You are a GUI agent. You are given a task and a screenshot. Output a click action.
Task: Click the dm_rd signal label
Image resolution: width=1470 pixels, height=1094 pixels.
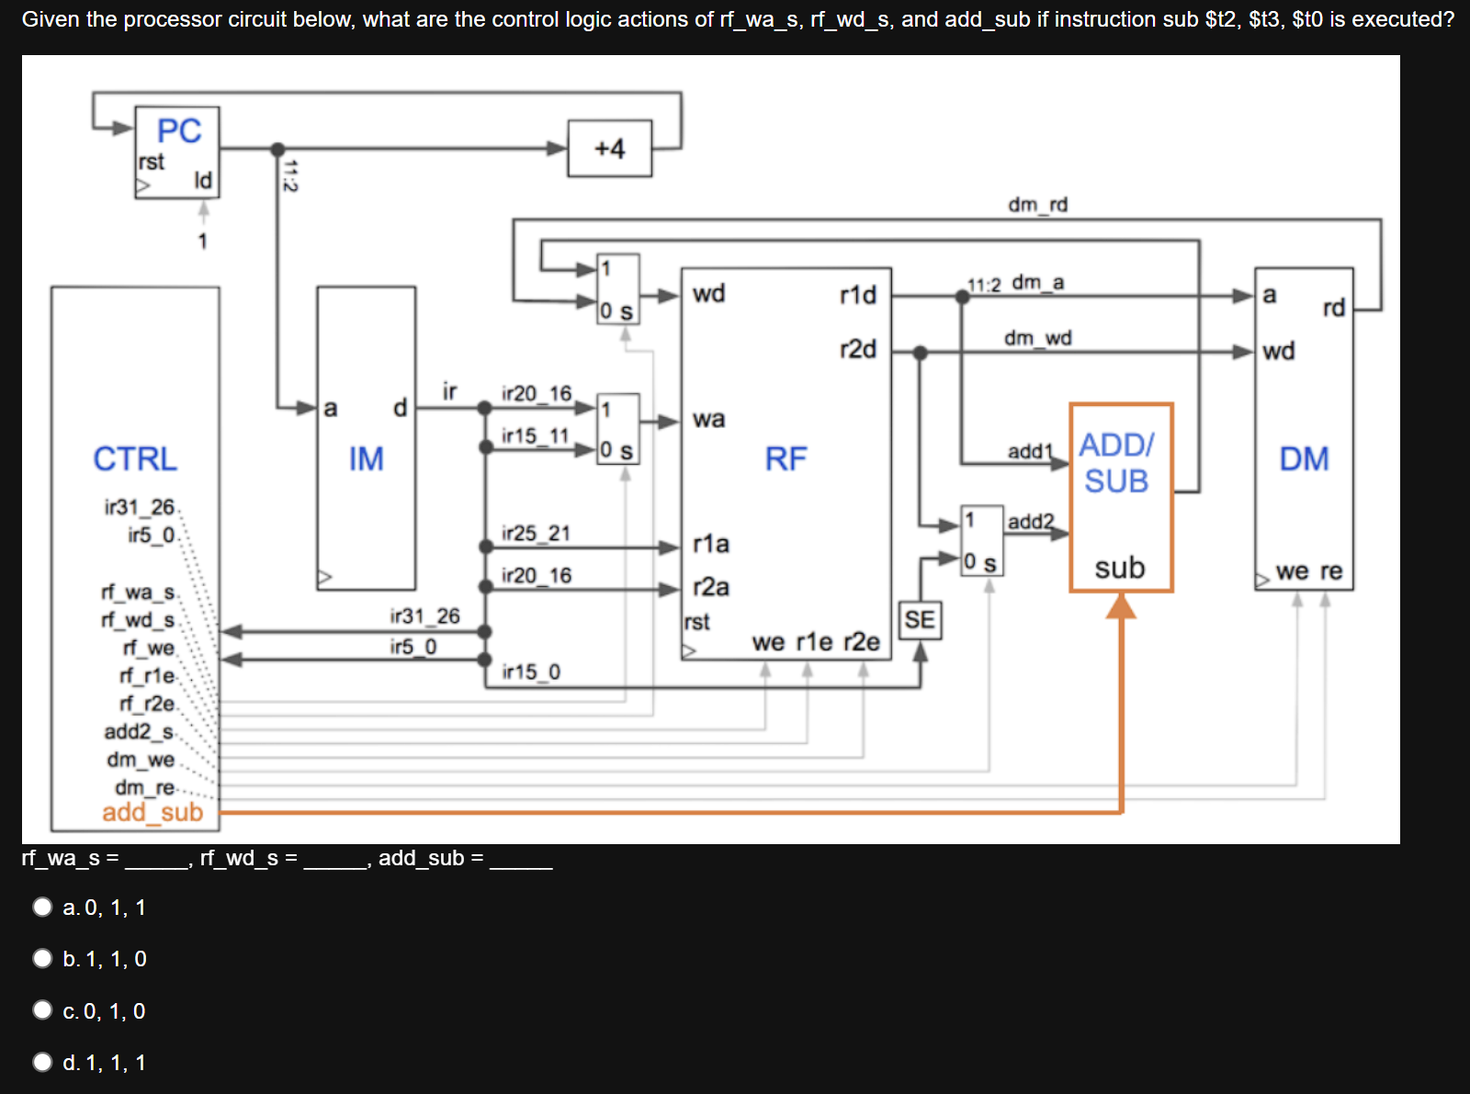1038,203
